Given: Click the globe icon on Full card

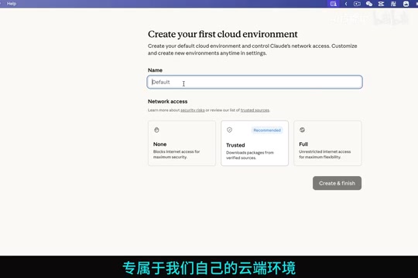Looking at the screenshot, I should 302,130.
